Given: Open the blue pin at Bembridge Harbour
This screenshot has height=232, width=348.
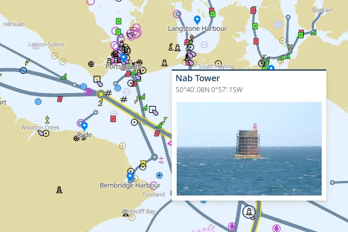Looking at the screenshot, I should pyautogui.click(x=130, y=176).
